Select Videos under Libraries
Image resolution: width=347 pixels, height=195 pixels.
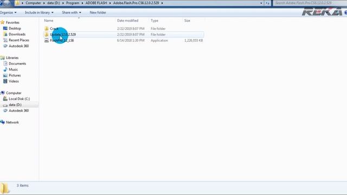(x=14, y=81)
